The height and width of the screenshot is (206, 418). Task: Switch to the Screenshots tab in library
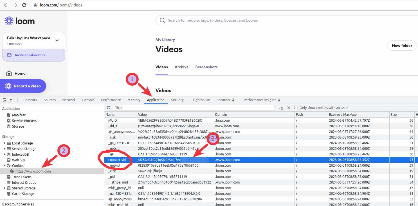pos(206,67)
